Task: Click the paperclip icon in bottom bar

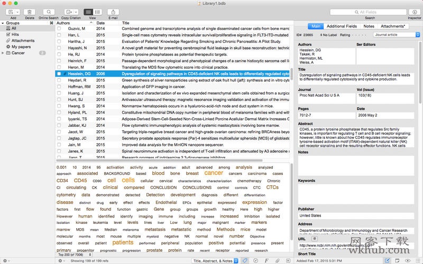Action: (x=277, y=260)
